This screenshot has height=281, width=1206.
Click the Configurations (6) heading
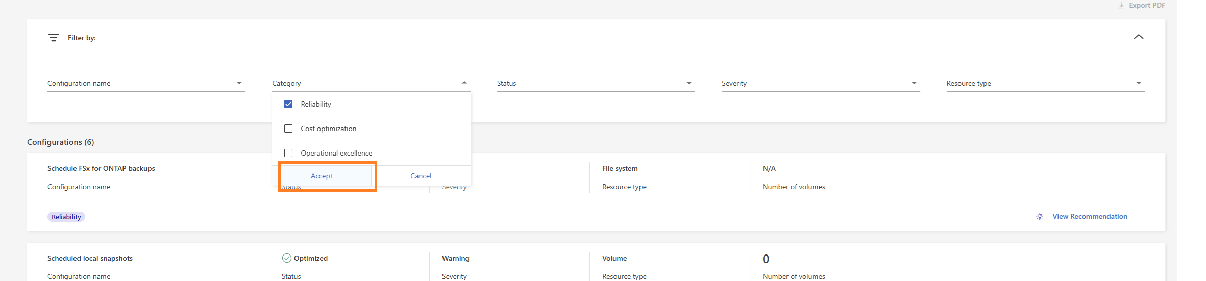coord(60,142)
